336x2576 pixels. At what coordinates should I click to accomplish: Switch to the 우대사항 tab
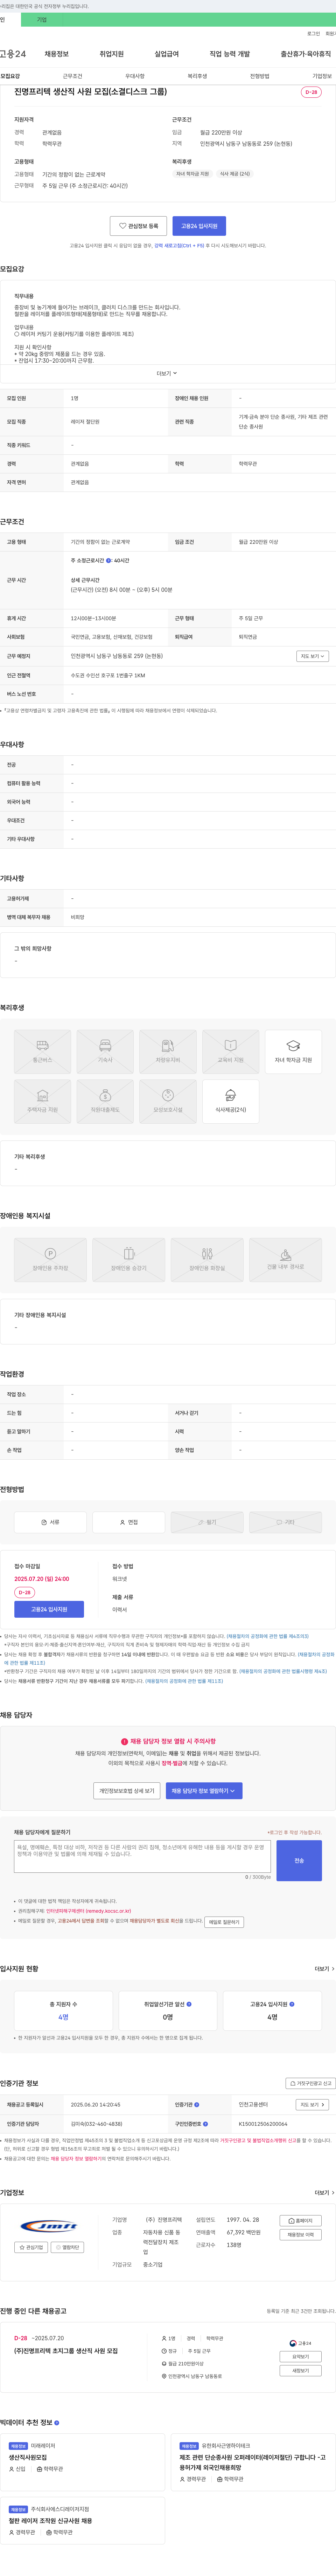click(x=135, y=76)
